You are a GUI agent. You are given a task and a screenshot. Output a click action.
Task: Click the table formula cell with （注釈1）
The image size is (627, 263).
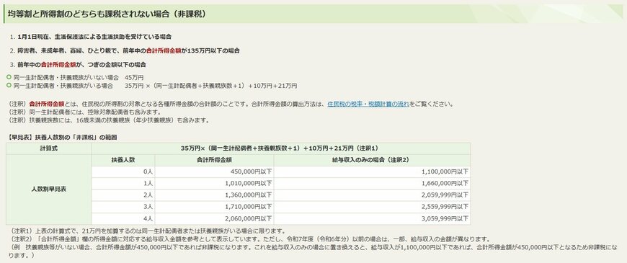click(x=281, y=148)
